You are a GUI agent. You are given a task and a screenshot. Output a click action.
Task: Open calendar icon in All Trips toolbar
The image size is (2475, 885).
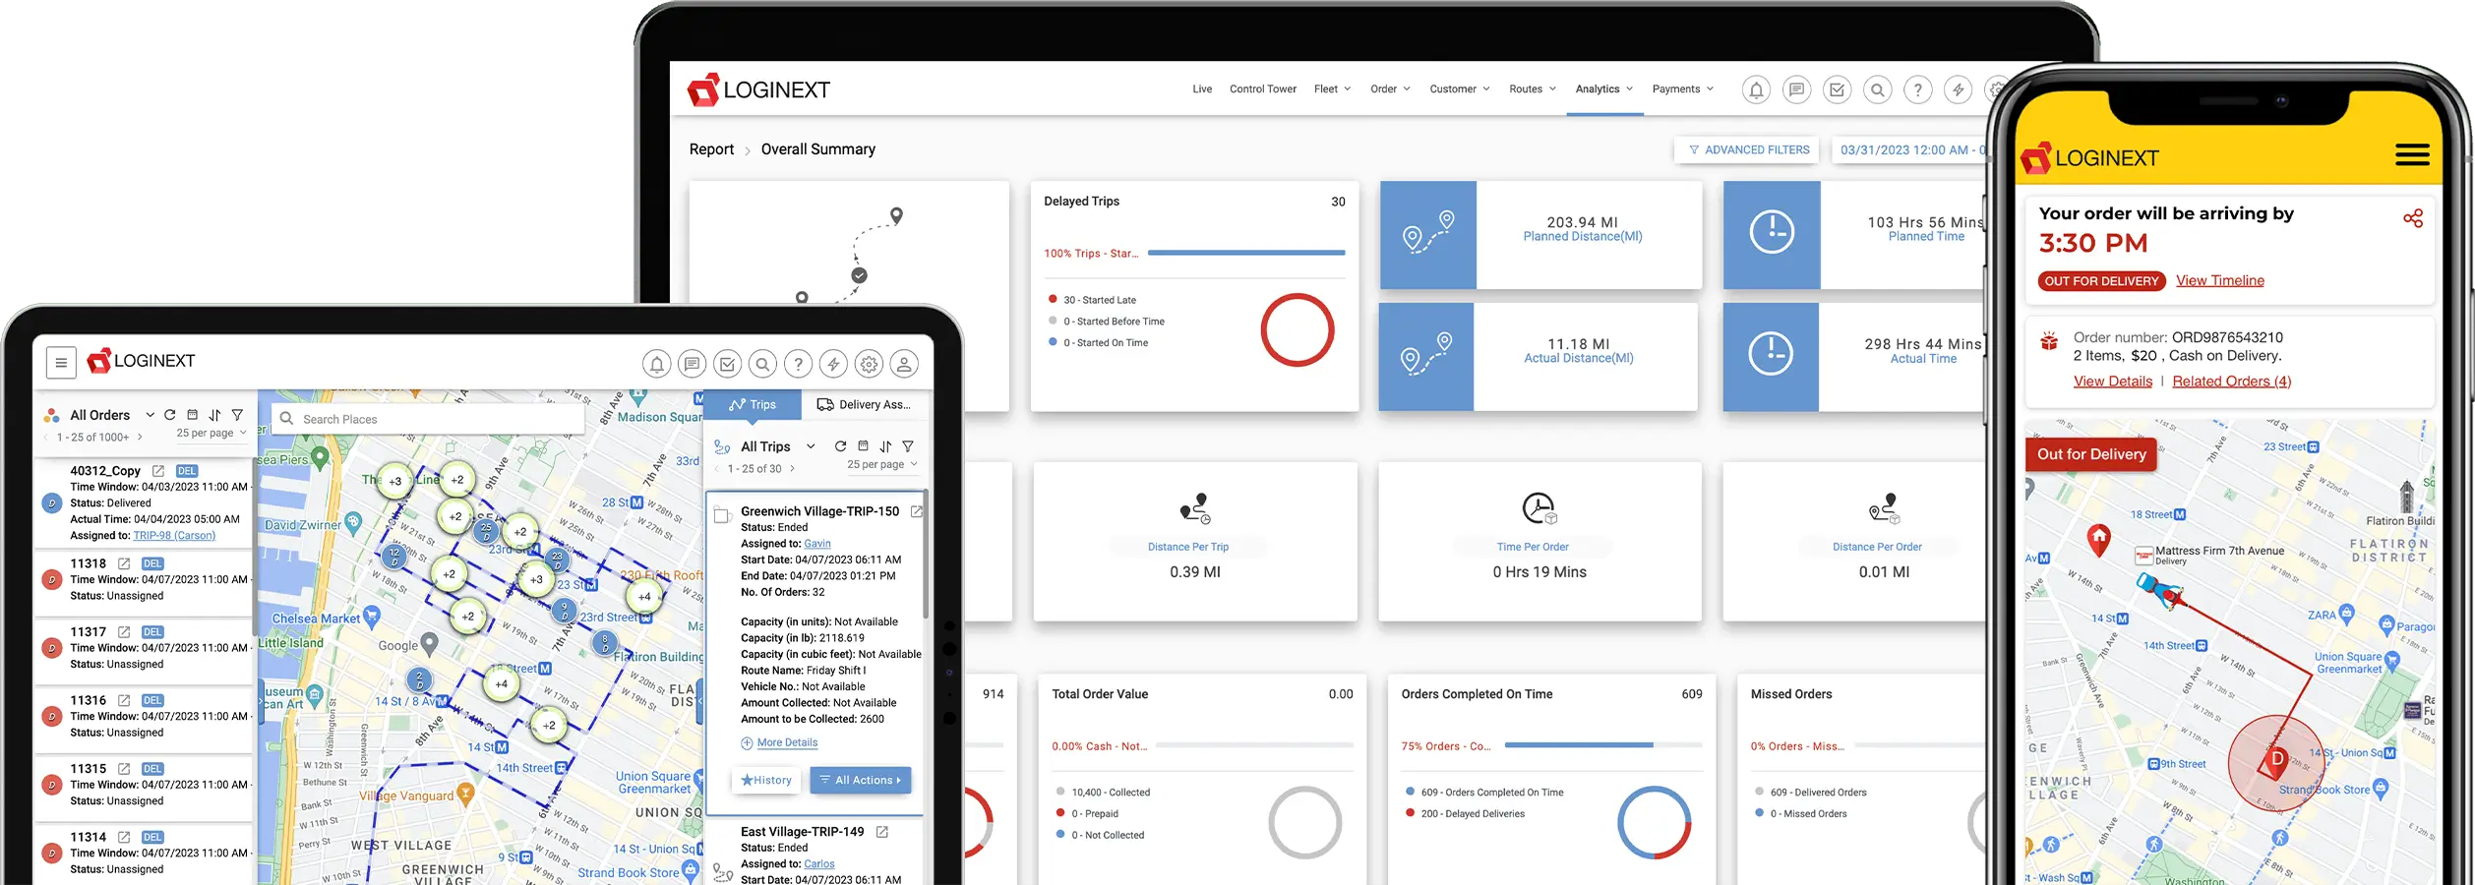click(x=864, y=446)
